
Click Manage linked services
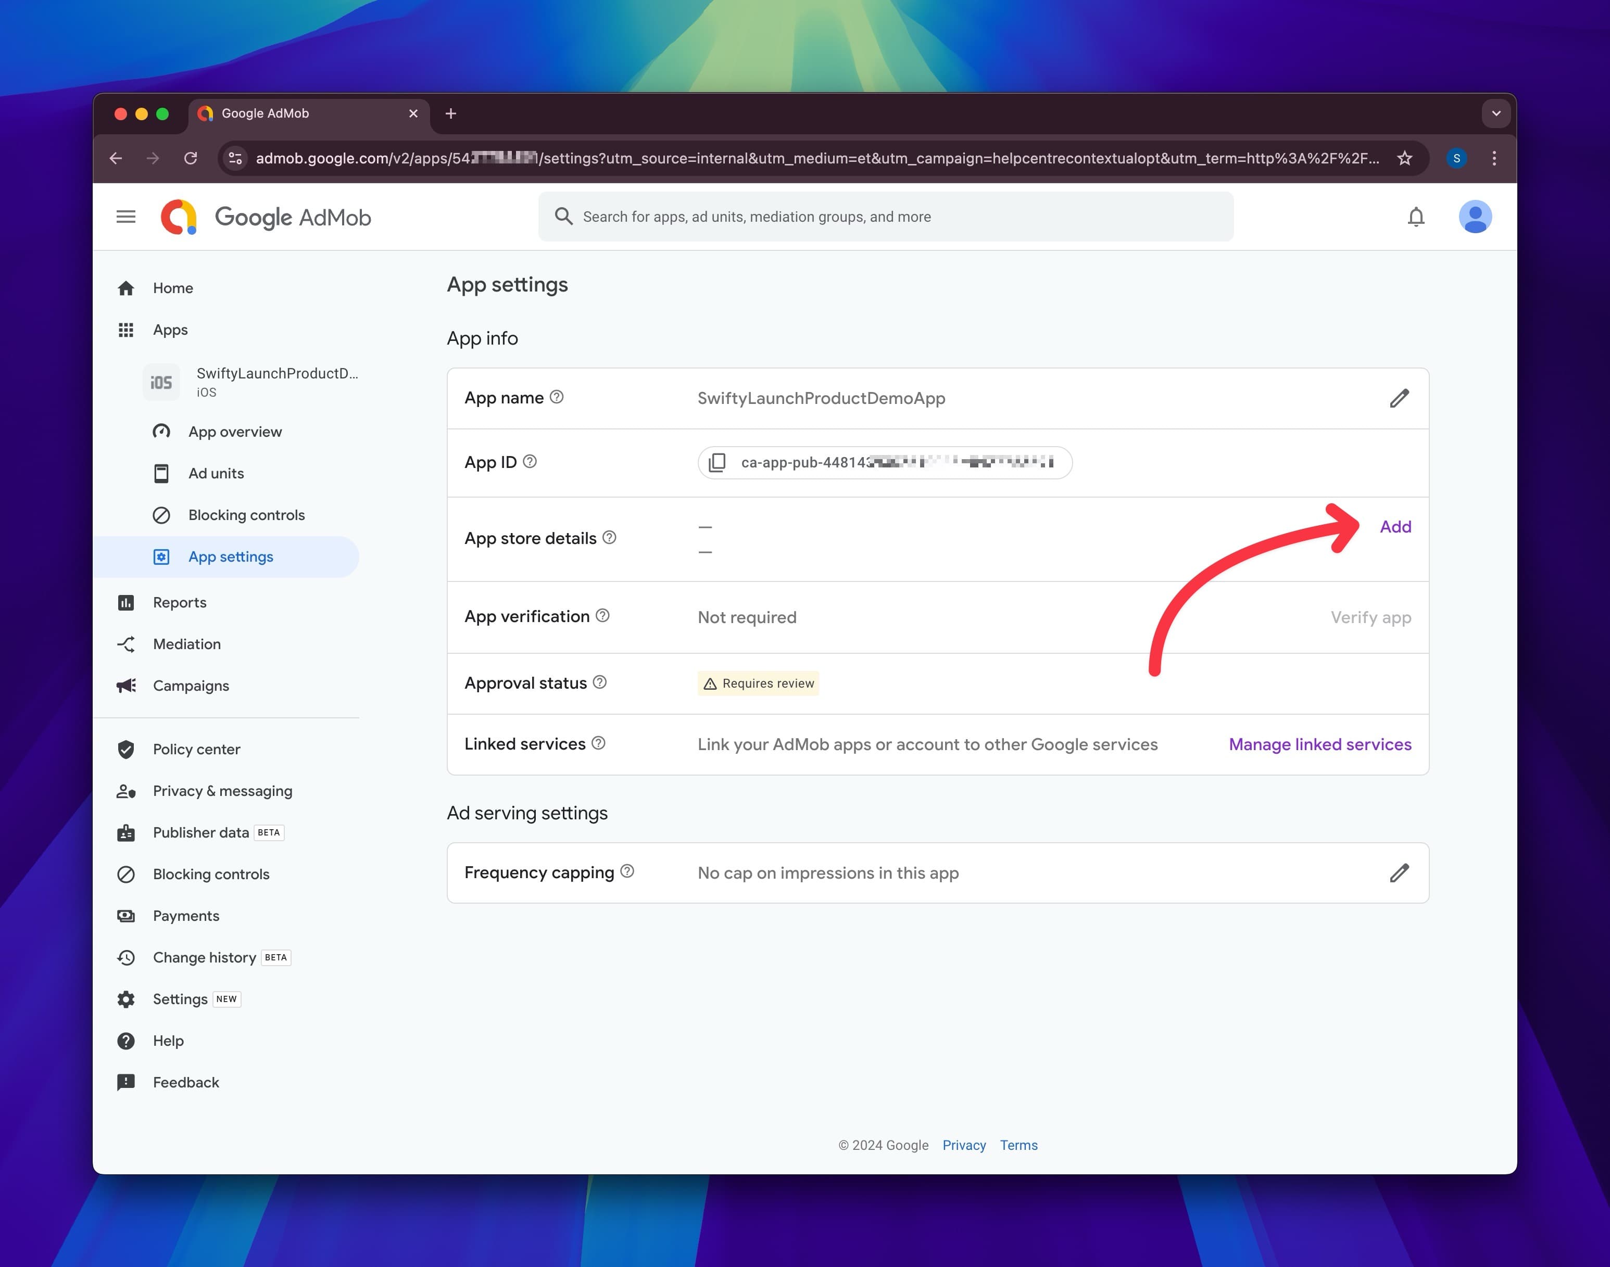point(1320,744)
